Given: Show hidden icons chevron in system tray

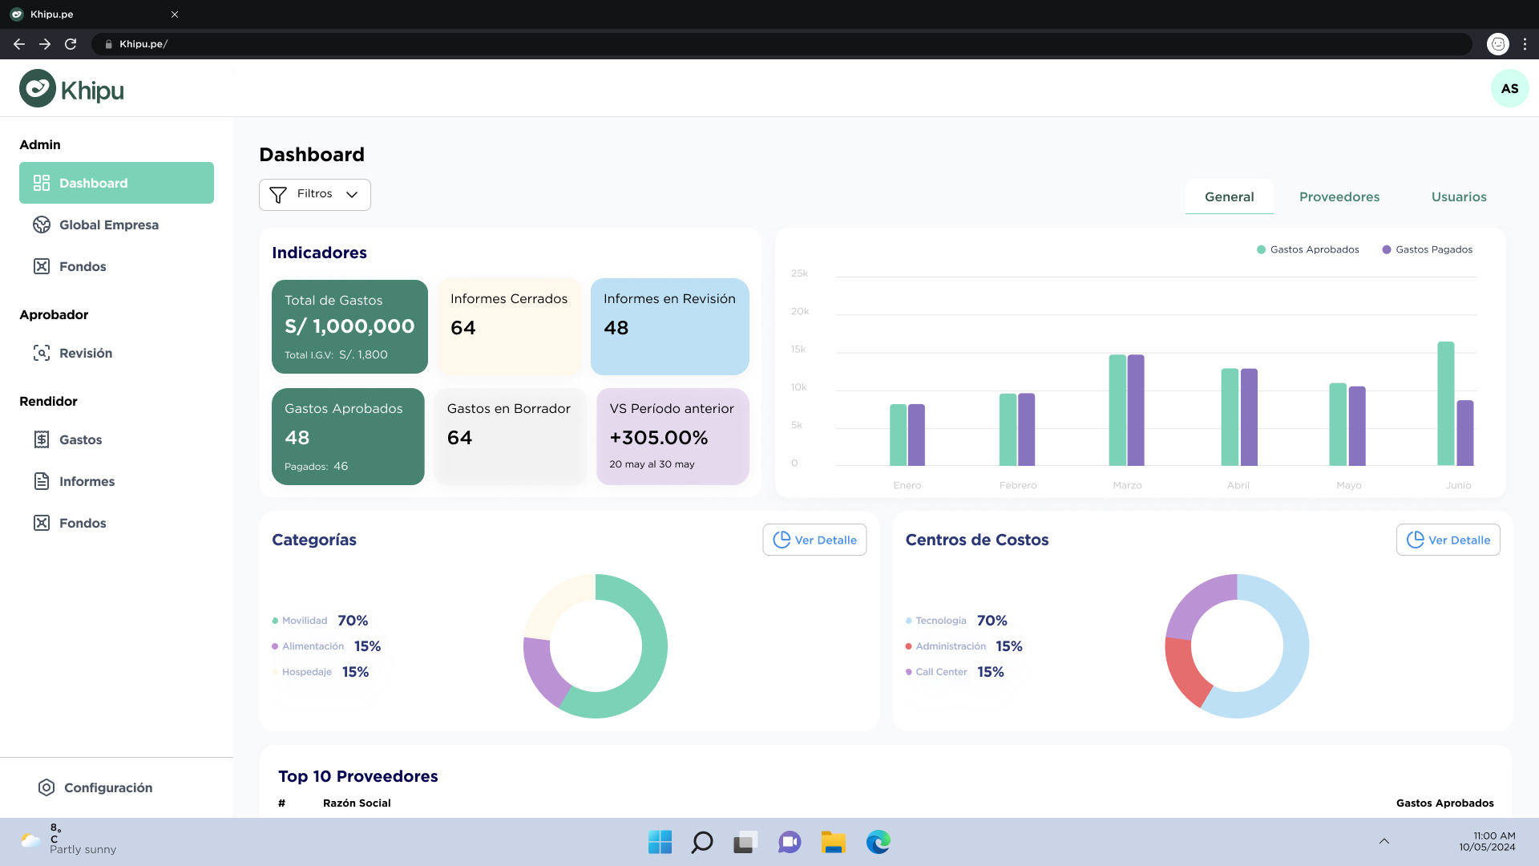Looking at the screenshot, I should (x=1384, y=841).
